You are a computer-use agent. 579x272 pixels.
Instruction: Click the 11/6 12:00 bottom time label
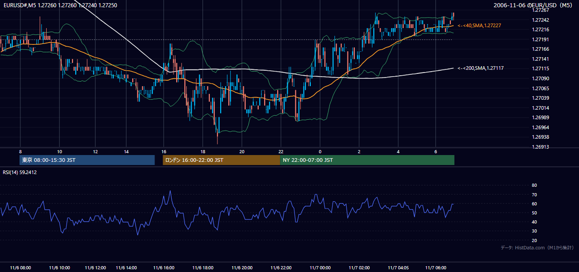(x=96, y=268)
